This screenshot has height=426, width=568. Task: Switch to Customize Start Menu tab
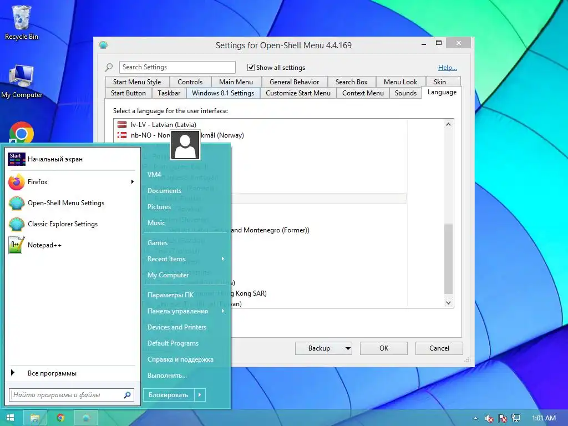tap(298, 93)
